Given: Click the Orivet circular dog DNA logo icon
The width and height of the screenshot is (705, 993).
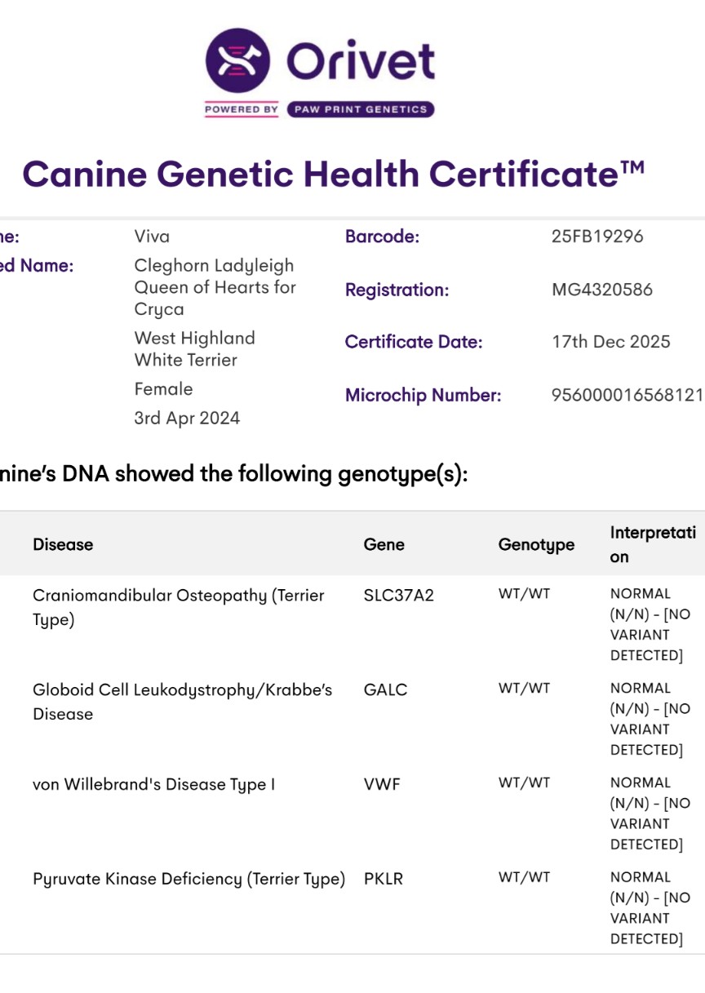Looking at the screenshot, I should (x=237, y=61).
